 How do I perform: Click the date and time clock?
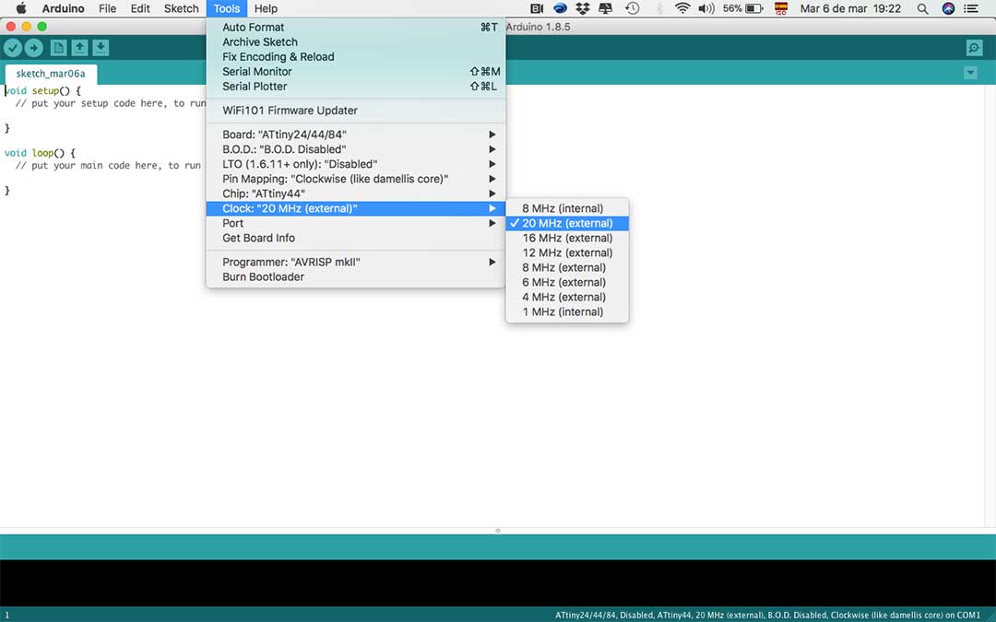click(x=850, y=8)
